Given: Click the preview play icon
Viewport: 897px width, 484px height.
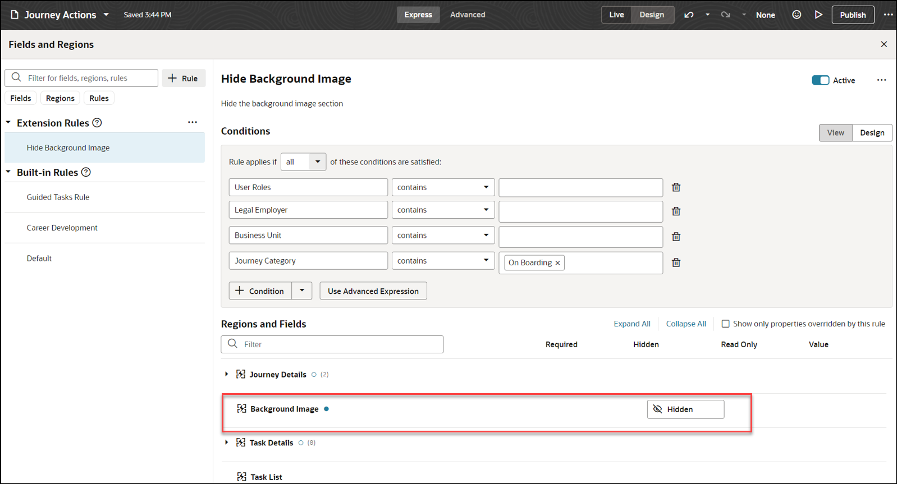Looking at the screenshot, I should point(818,15).
